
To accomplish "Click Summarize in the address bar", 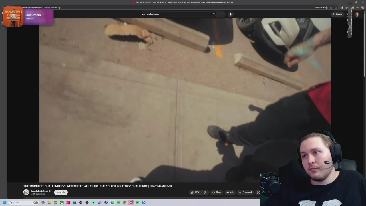I will click(319, 7).
